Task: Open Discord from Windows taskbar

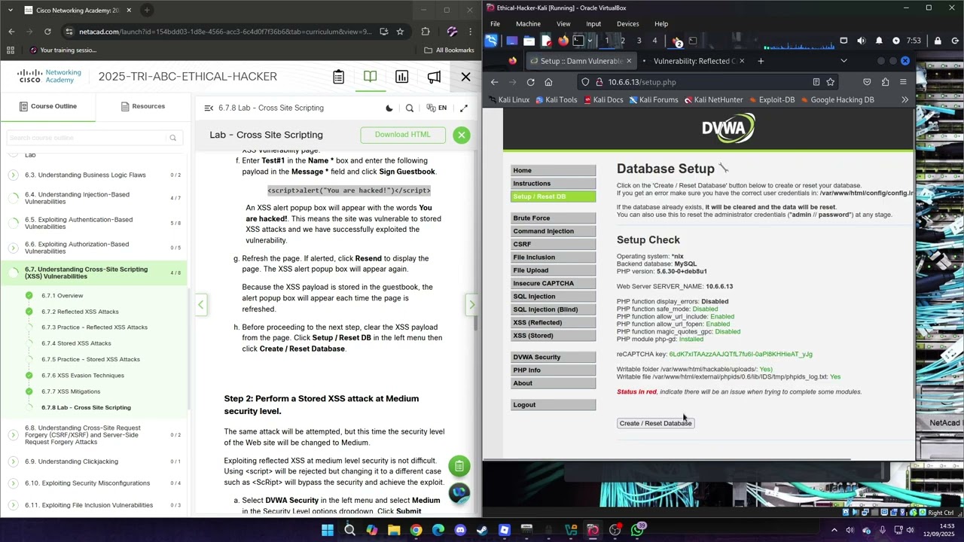Action: point(460,530)
